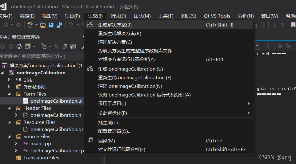This screenshot has width=296, height=164.
Task: Collapse the Form Files folder
Action: pos(9,94)
